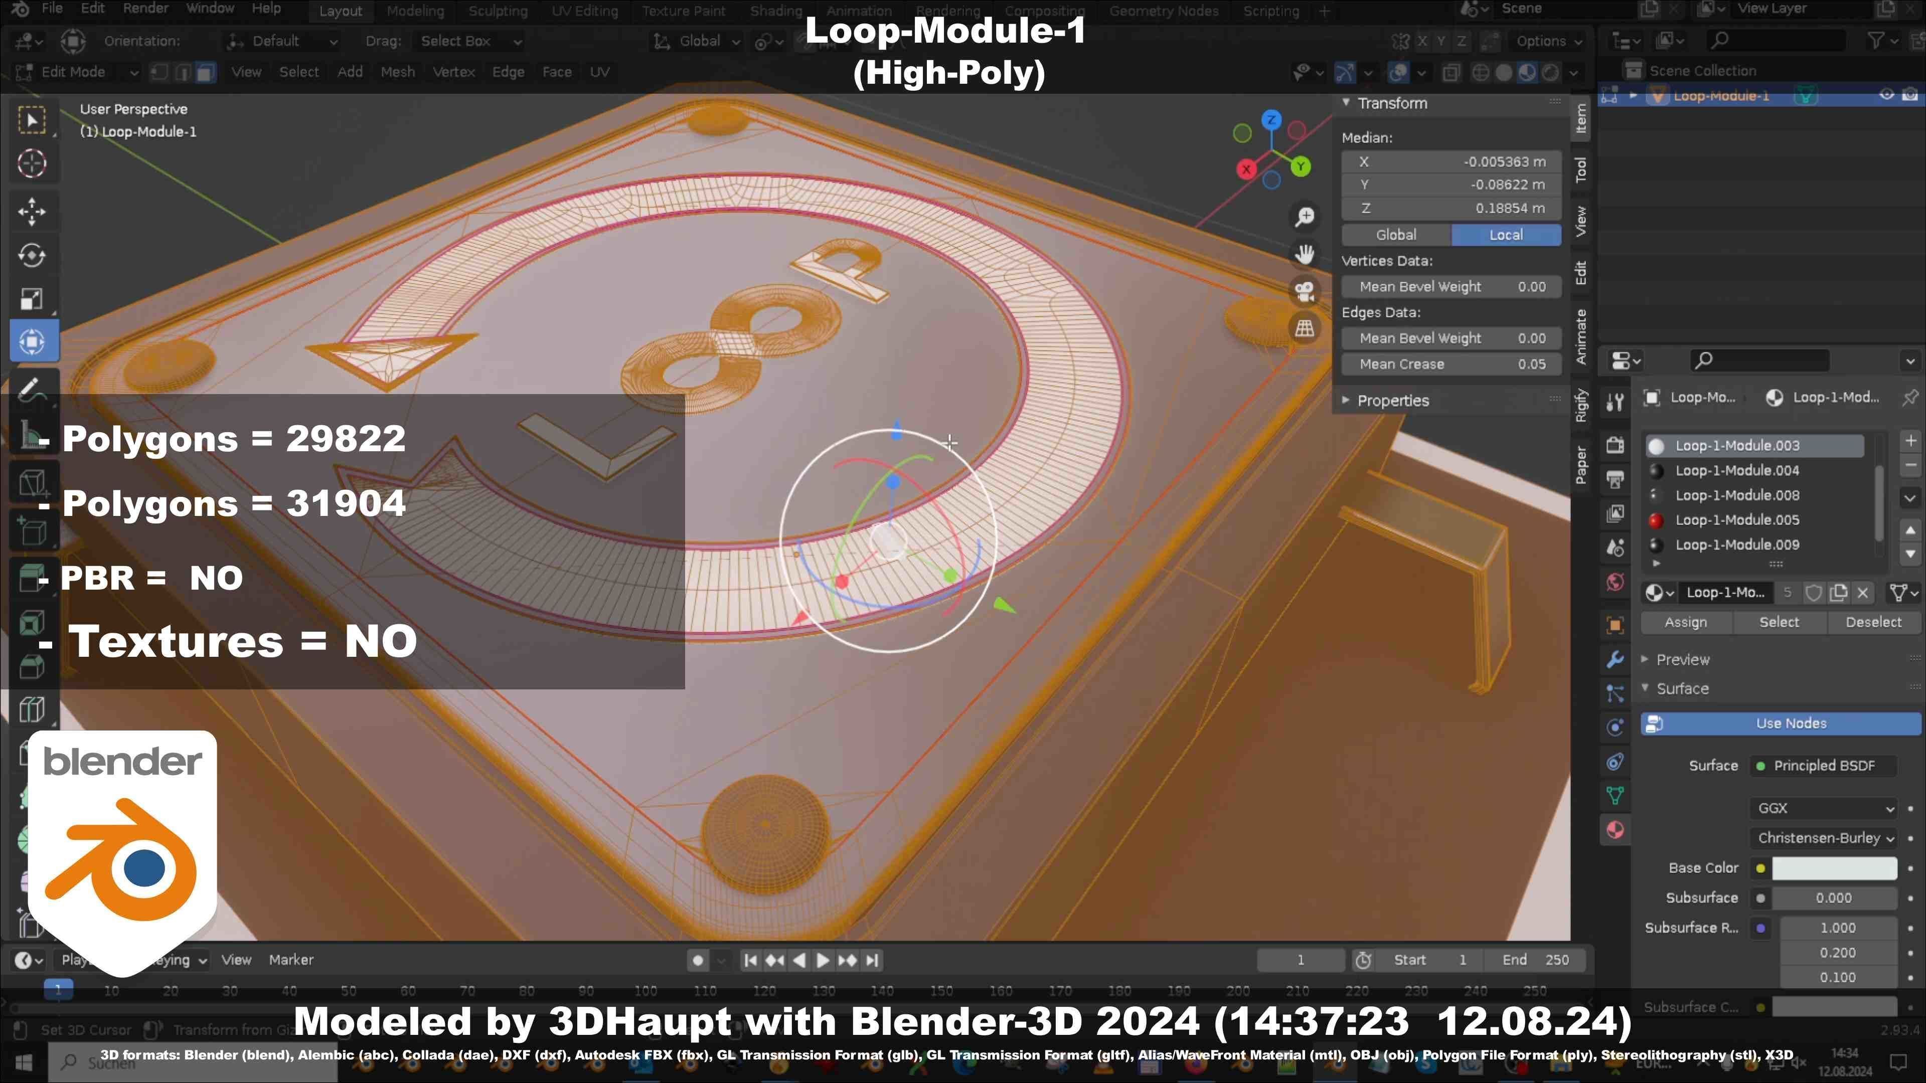Open the Object properties orange square tab
This screenshot has height=1083, width=1926.
[1615, 625]
